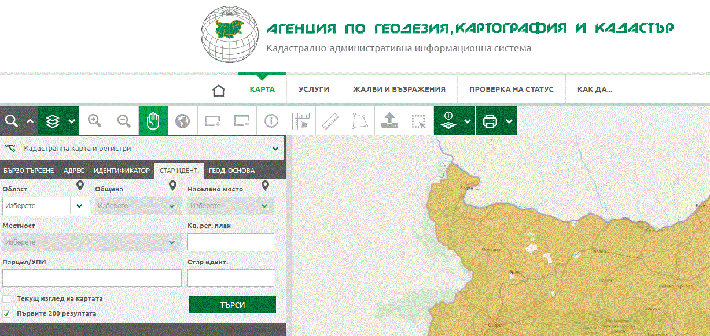Click the globe full extent icon
This screenshot has width=710, height=336.
pos(183,121)
